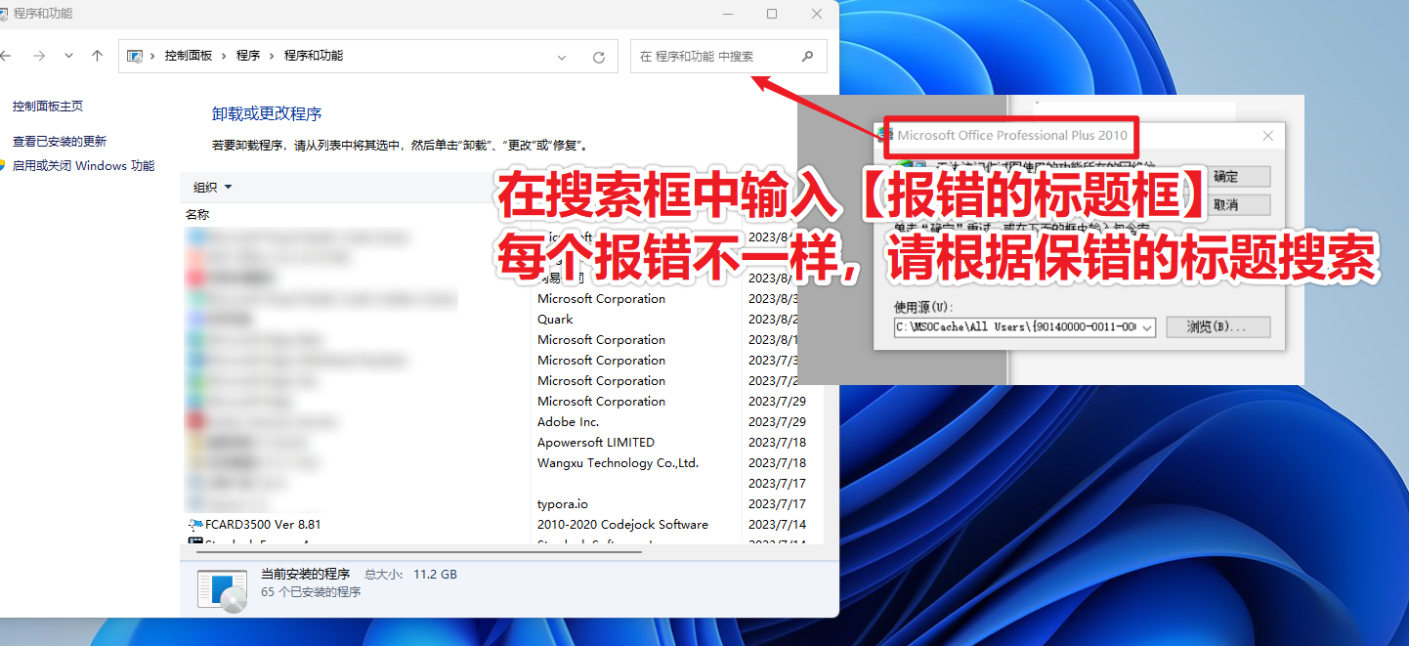Click the 65 个已安装的程序 status text
The image size is (1409, 646).
[311, 592]
